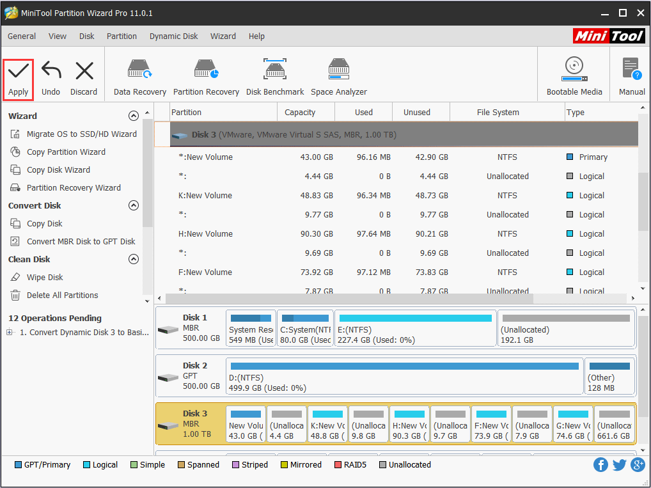Select Disk 1 drive icon in disk map

(x=168, y=330)
